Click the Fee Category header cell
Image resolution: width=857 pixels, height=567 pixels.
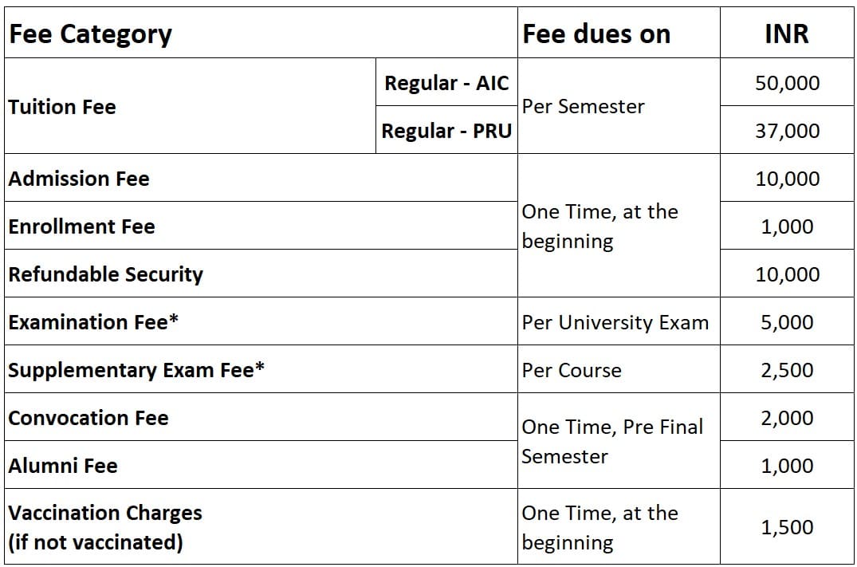[261, 32]
